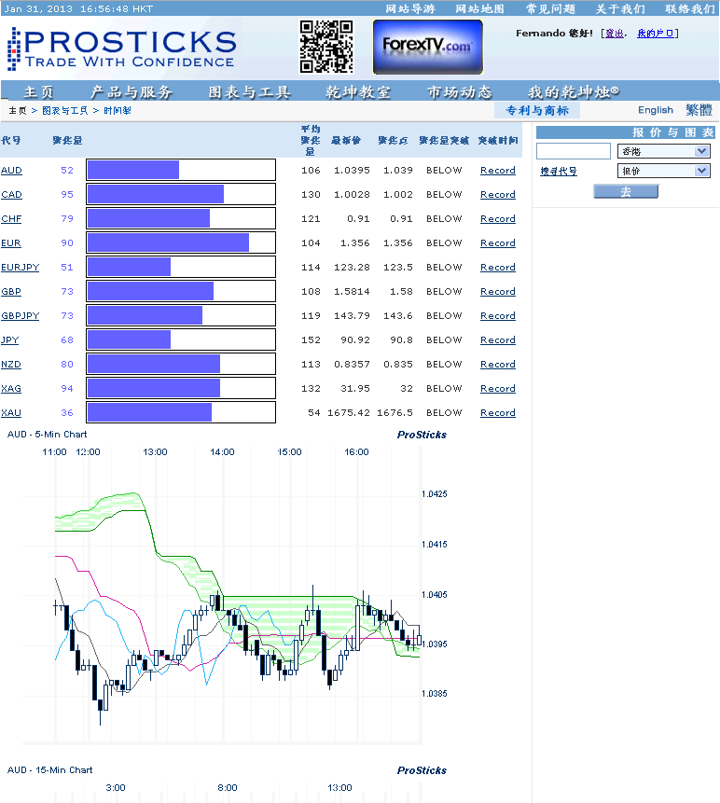Viewport: 720px width, 803px height.
Task: Click the ProSticks logo
Action: coord(121,48)
